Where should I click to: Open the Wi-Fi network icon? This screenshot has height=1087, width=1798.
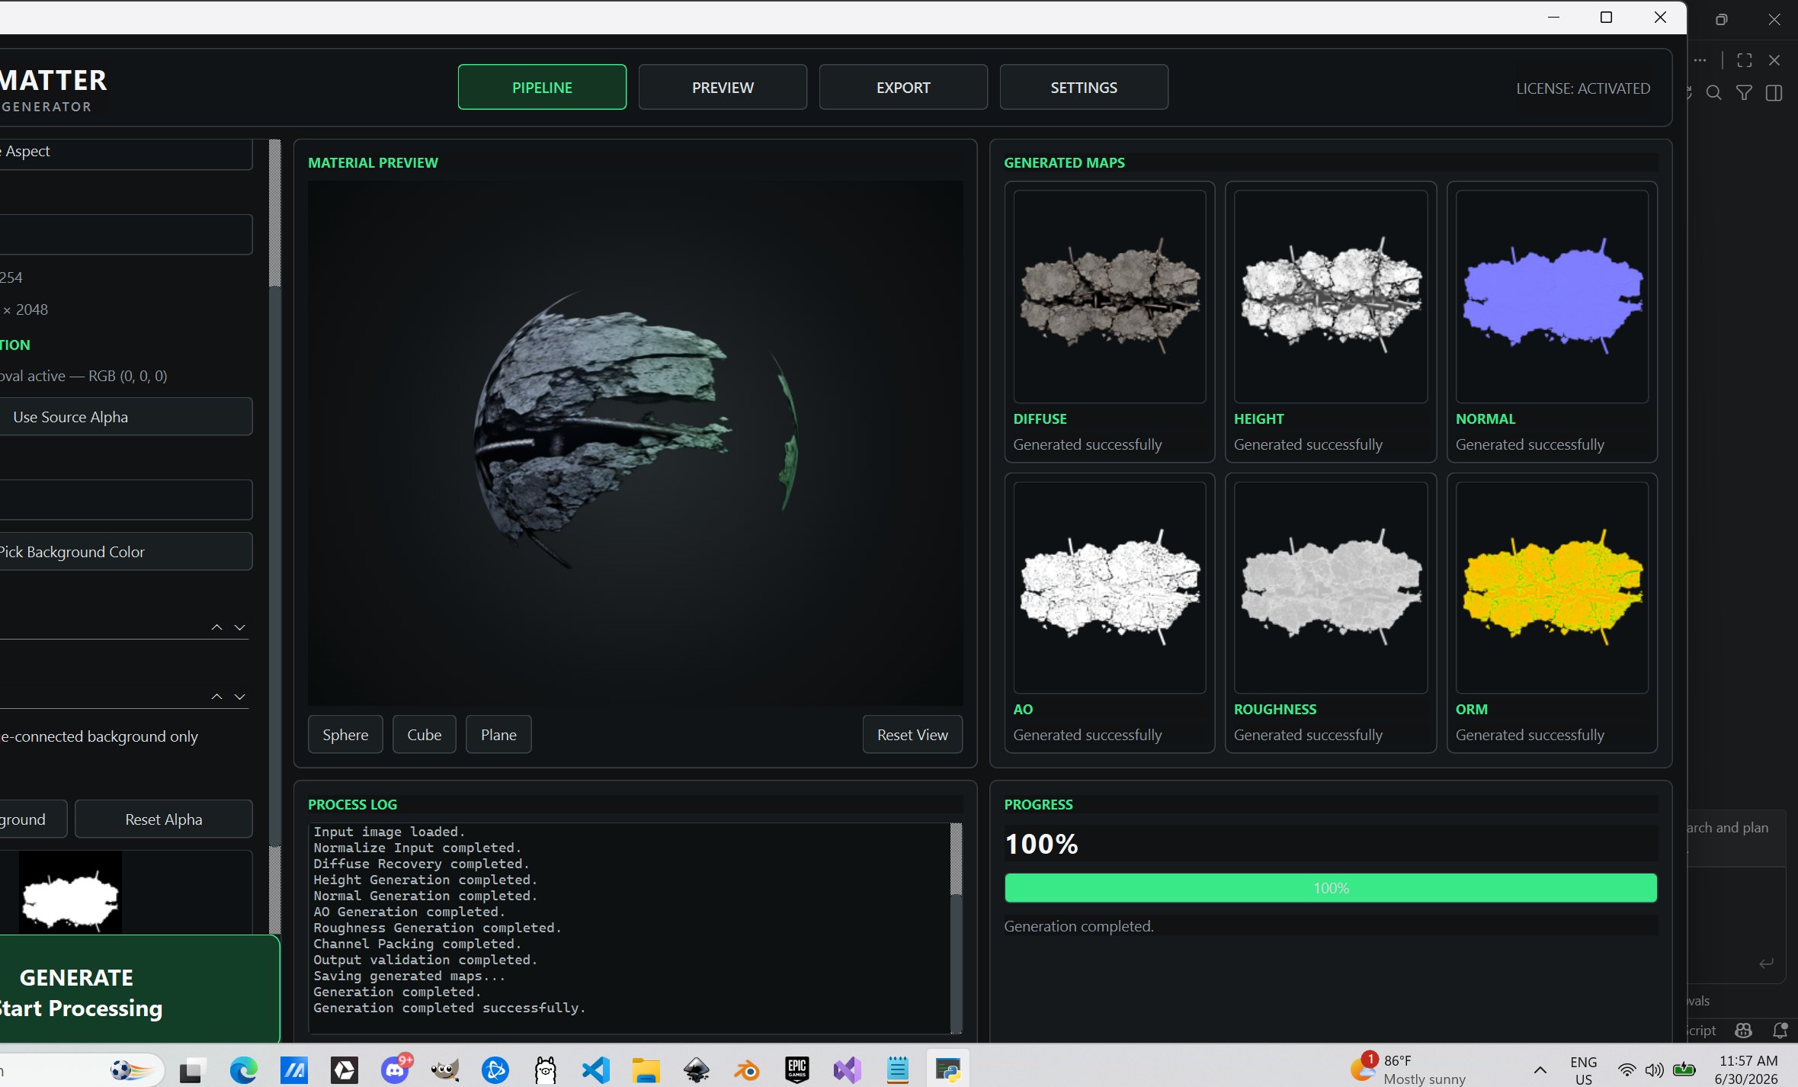click(1627, 1070)
